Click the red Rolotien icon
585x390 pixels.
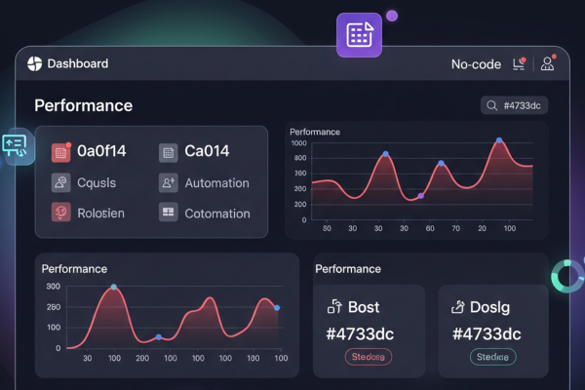[x=61, y=213]
